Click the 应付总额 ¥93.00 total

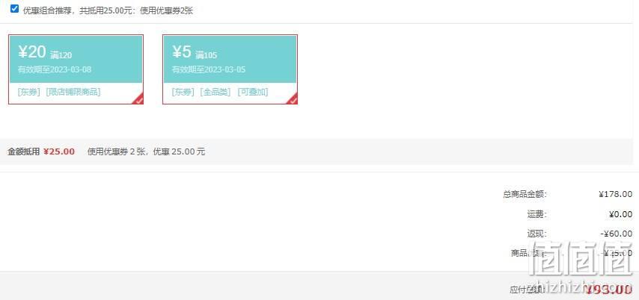pyautogui.click(x=608, y=290)
